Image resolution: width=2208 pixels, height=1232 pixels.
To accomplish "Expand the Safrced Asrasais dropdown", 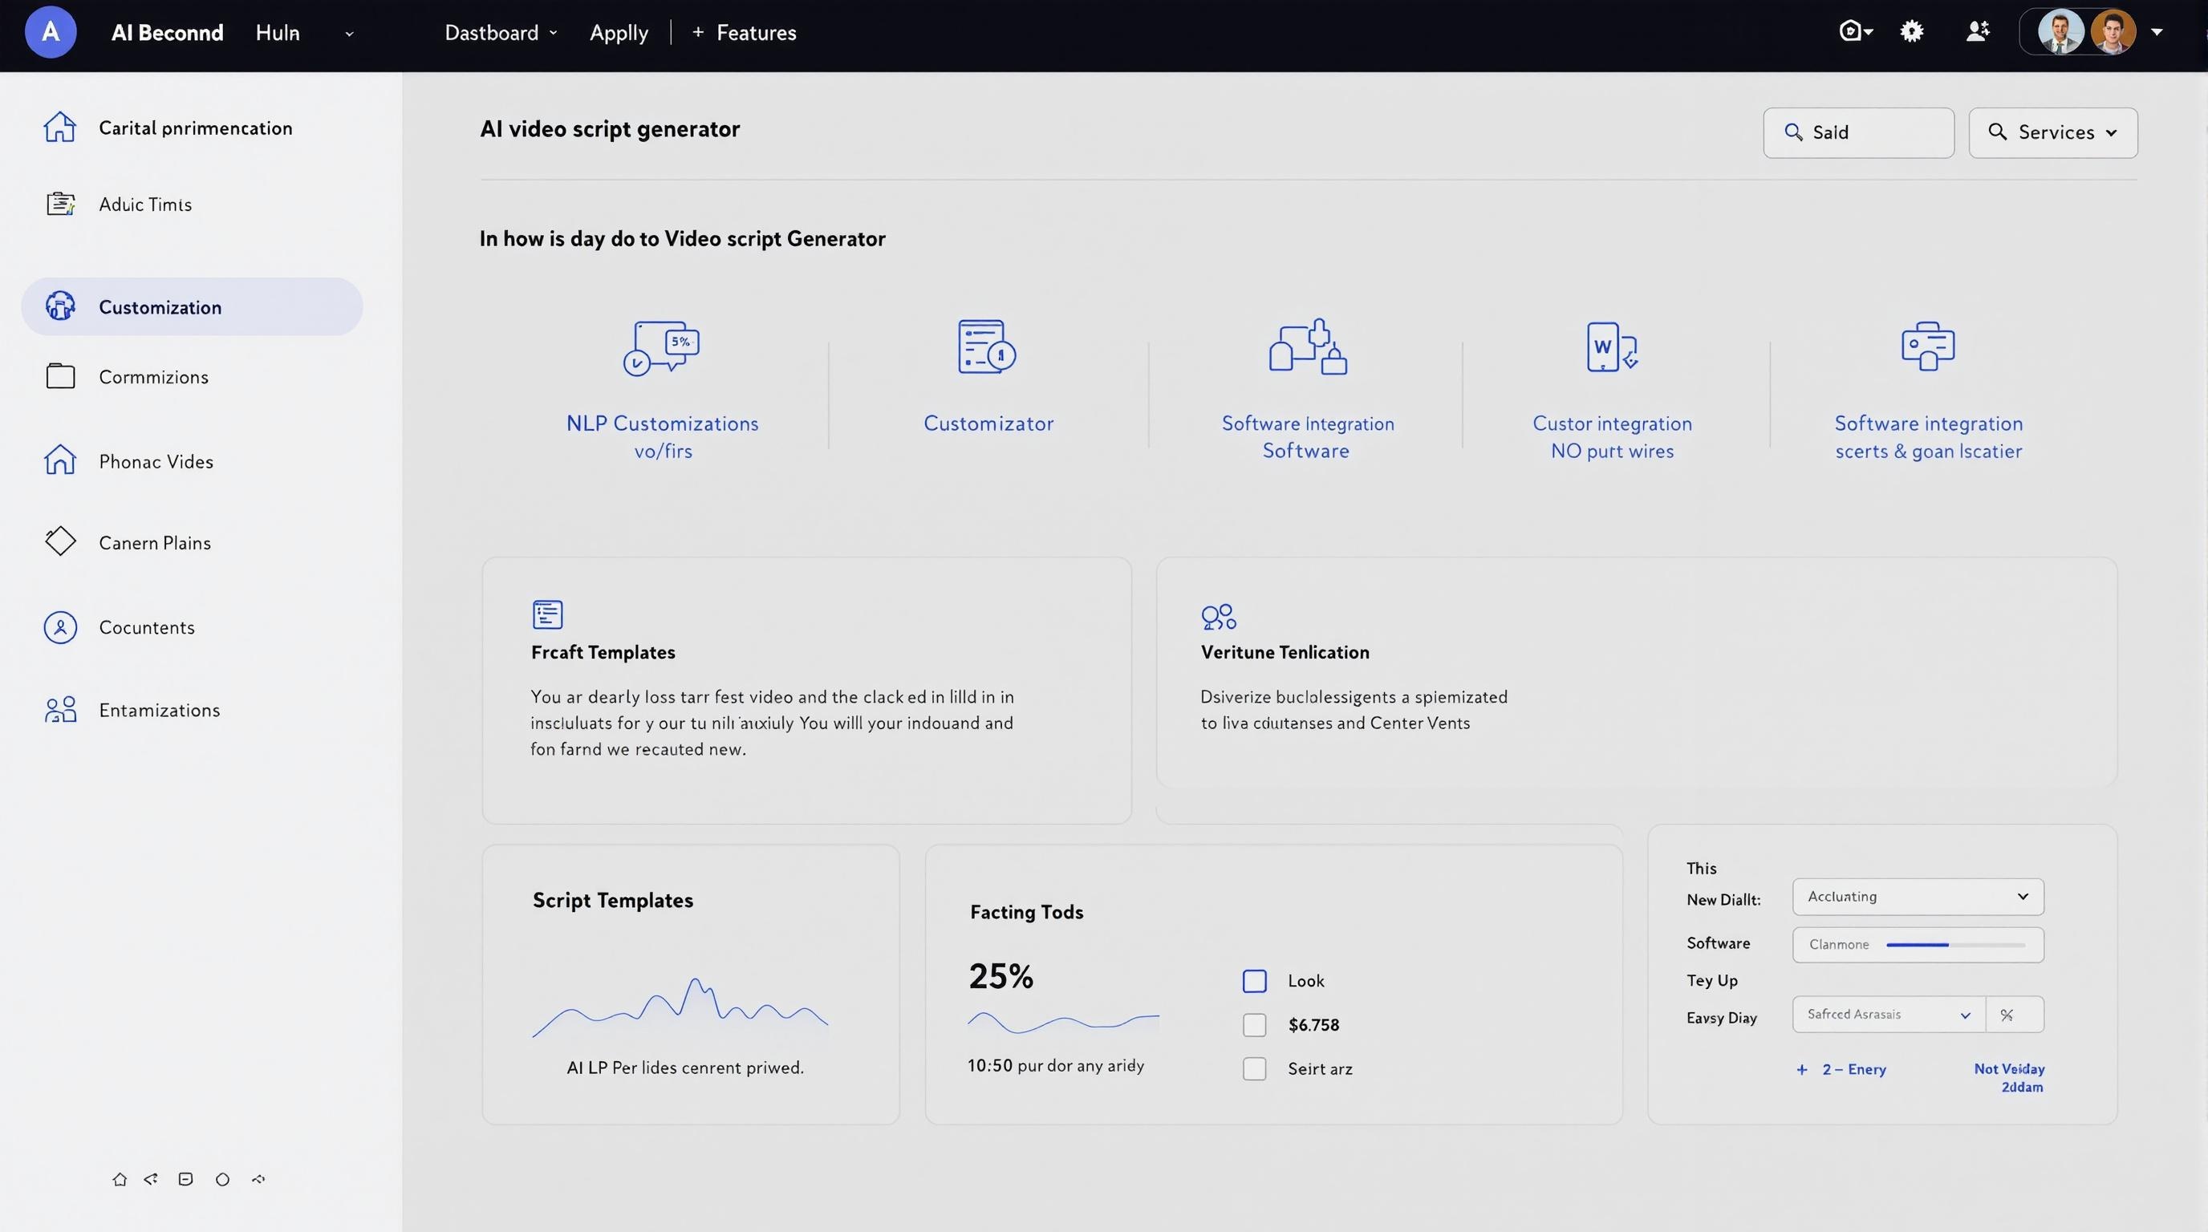I will [1889, 1015].
